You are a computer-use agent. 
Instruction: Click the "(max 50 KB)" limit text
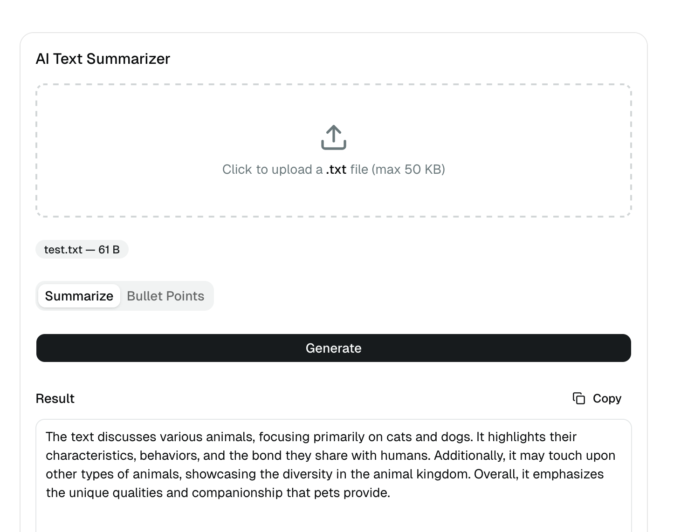(408, 169)
